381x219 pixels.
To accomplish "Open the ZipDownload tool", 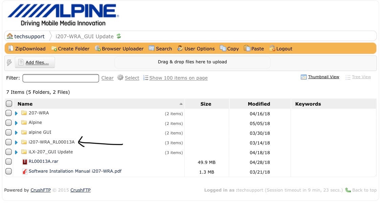I will point(26,48).
